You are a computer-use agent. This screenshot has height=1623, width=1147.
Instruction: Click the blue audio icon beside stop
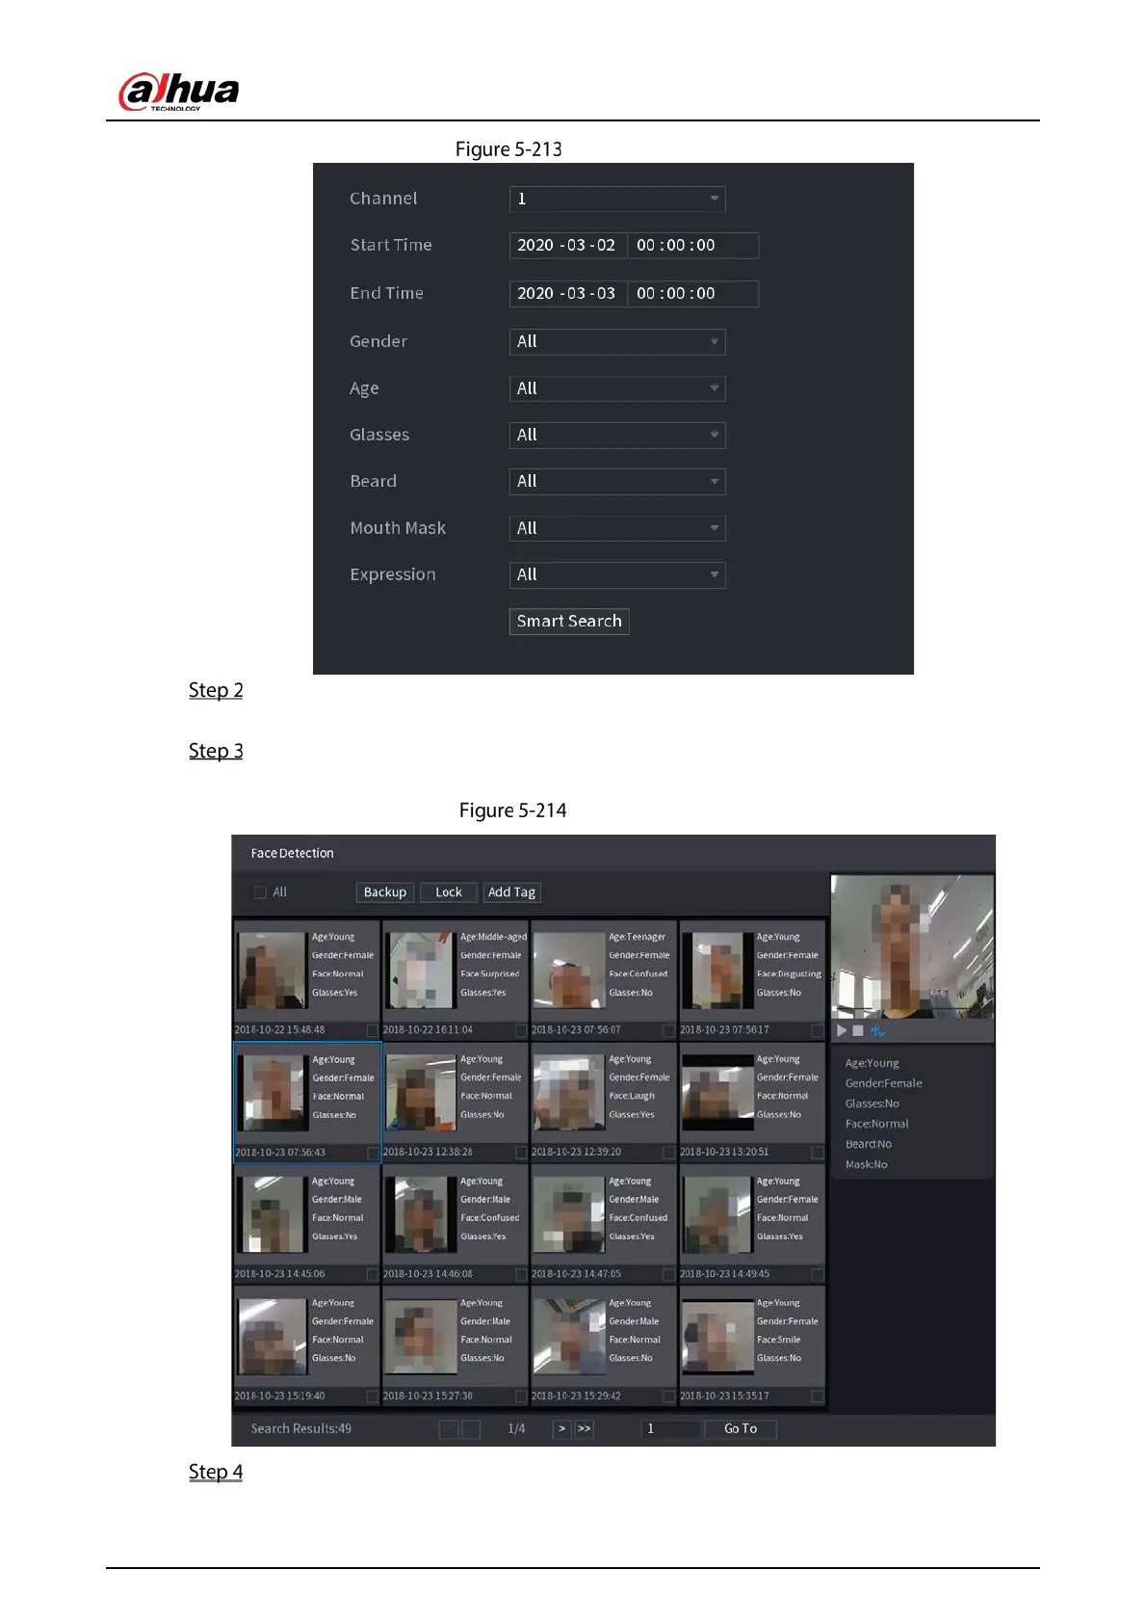(x=877, y=1030)
